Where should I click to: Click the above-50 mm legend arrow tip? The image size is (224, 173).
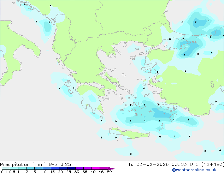112,168
